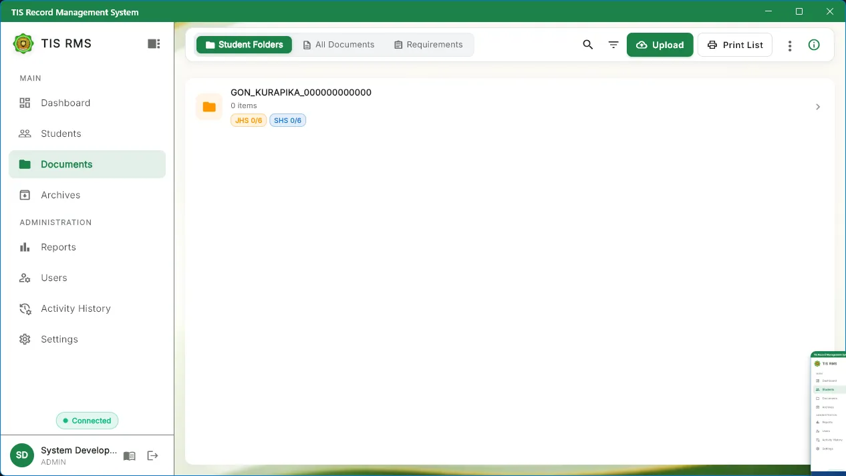Open Settings from the sidebar

87,339
